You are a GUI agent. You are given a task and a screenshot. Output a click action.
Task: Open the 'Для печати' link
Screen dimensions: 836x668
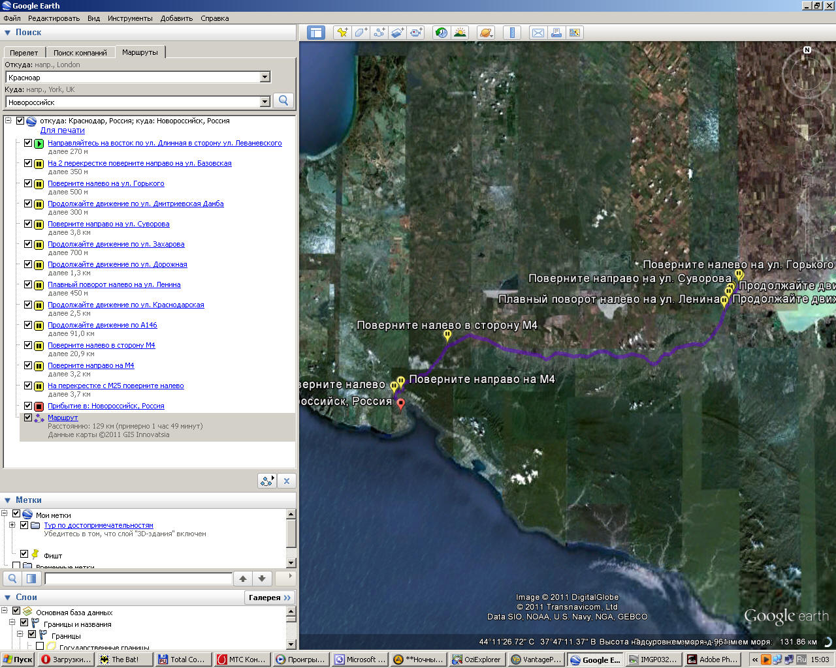pyautogui.click(x=63, y=130)
